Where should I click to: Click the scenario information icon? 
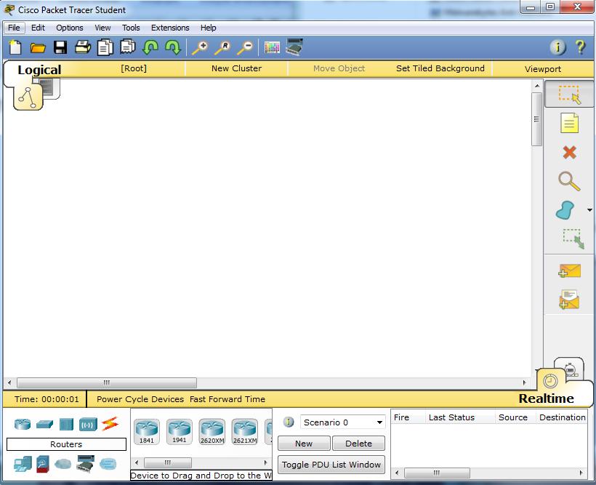pos(289,422)
